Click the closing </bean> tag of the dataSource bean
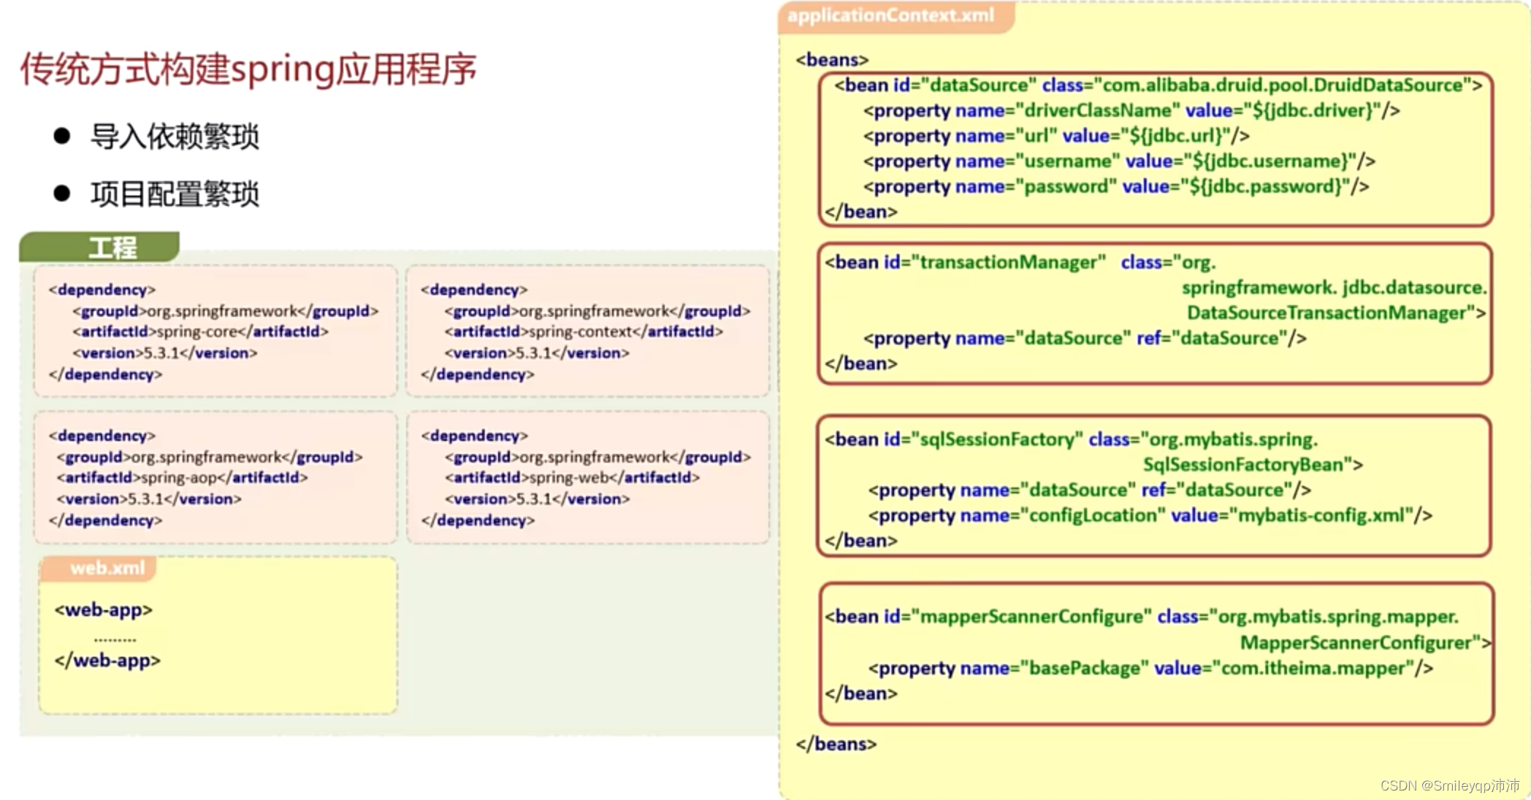This screenshot has height=800, width=1531. 861,212
